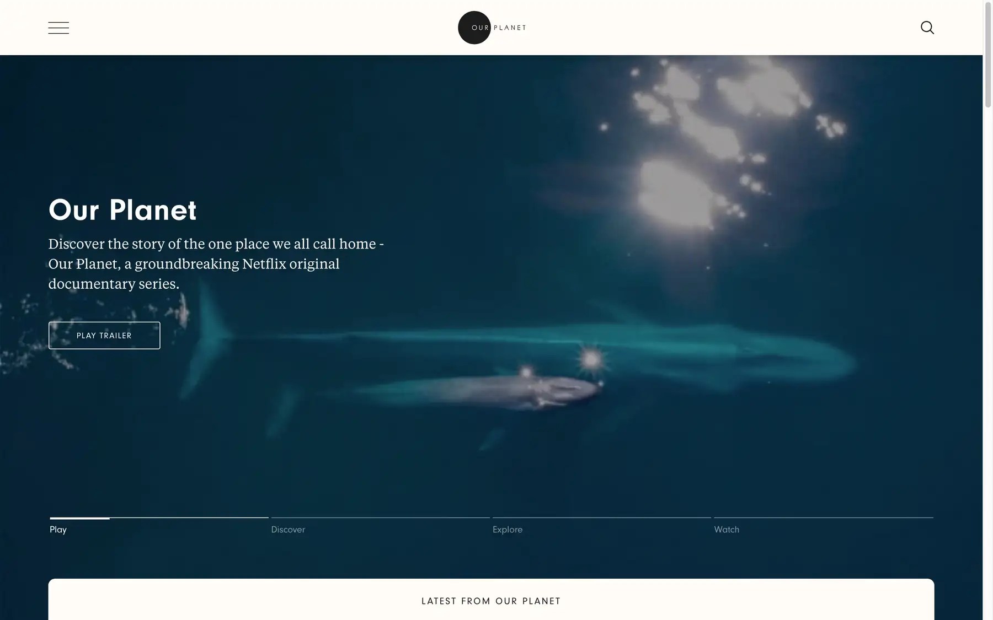Switch to the Watch slide tab
This screenshot has height=620, width=993.
click(x=824, y=527)
